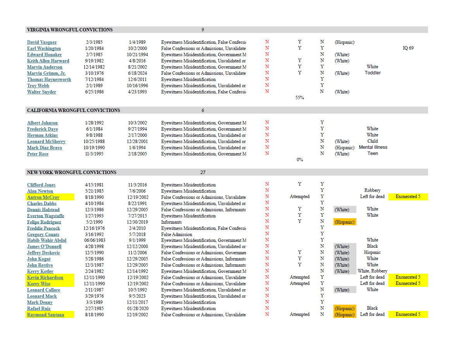Viewport: 454px width, 345px height.
Task: Open the Herman Atkins link
Action: [x=43, y=135]
